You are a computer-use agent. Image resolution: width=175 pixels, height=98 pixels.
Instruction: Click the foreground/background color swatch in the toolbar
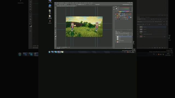point(55,36)
